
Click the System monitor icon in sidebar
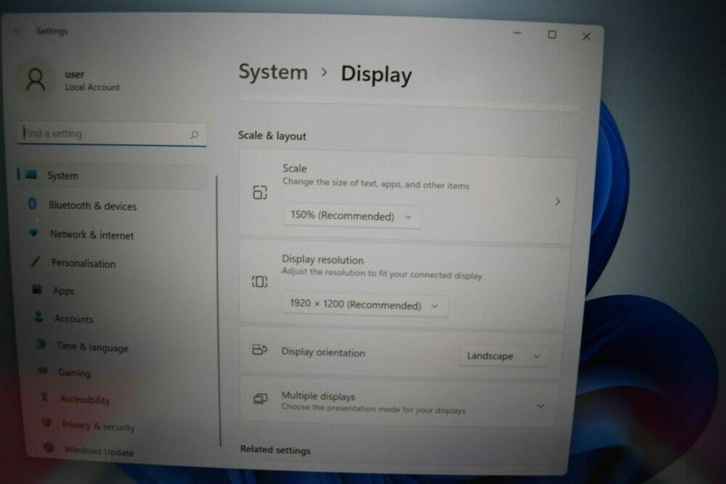tap(31, 174)
